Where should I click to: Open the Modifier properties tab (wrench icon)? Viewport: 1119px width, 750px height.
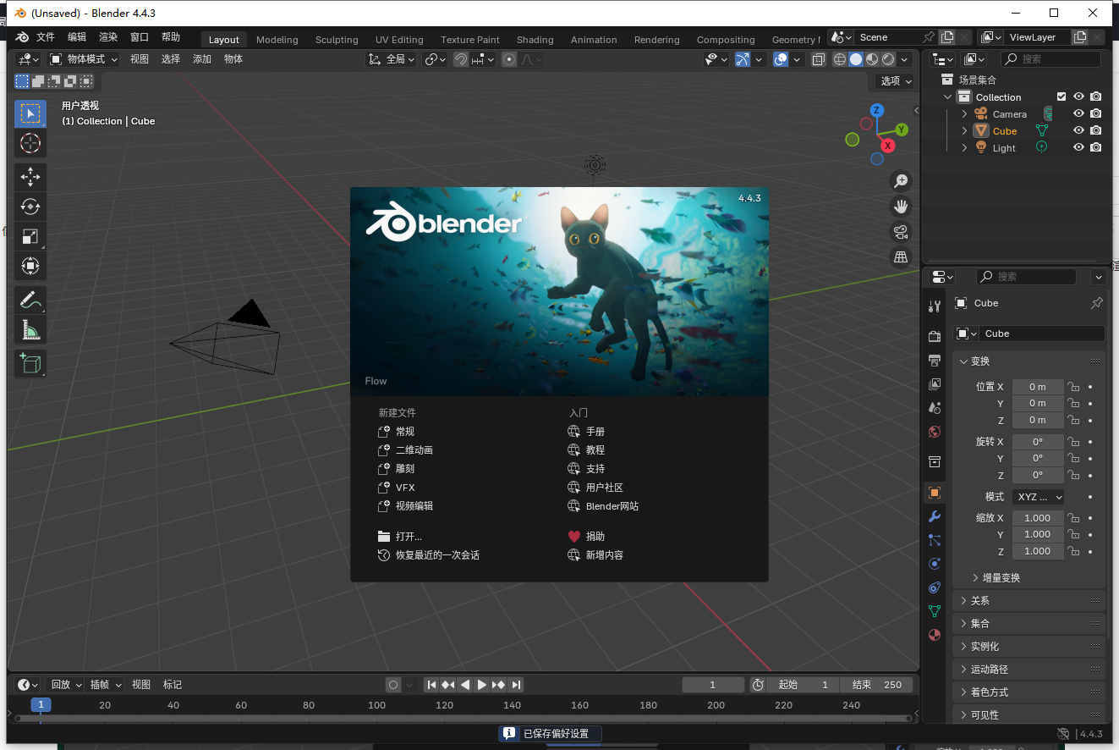(934, 516)
